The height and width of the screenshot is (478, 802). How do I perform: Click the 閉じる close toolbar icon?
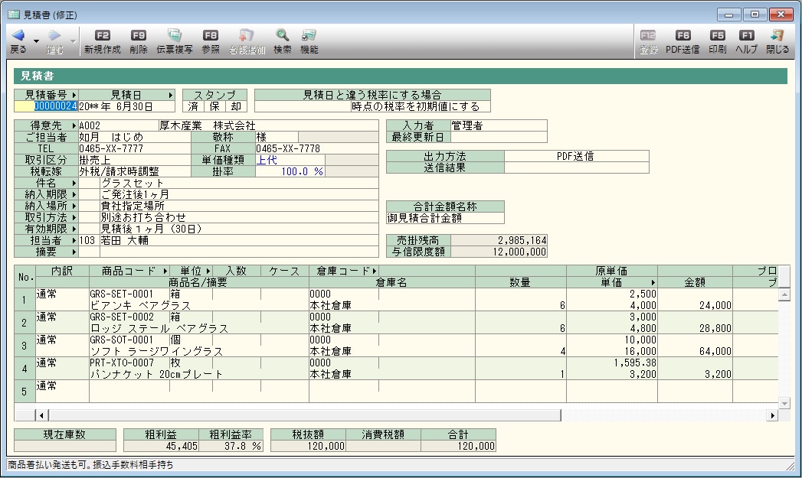[x=777, y=35]
